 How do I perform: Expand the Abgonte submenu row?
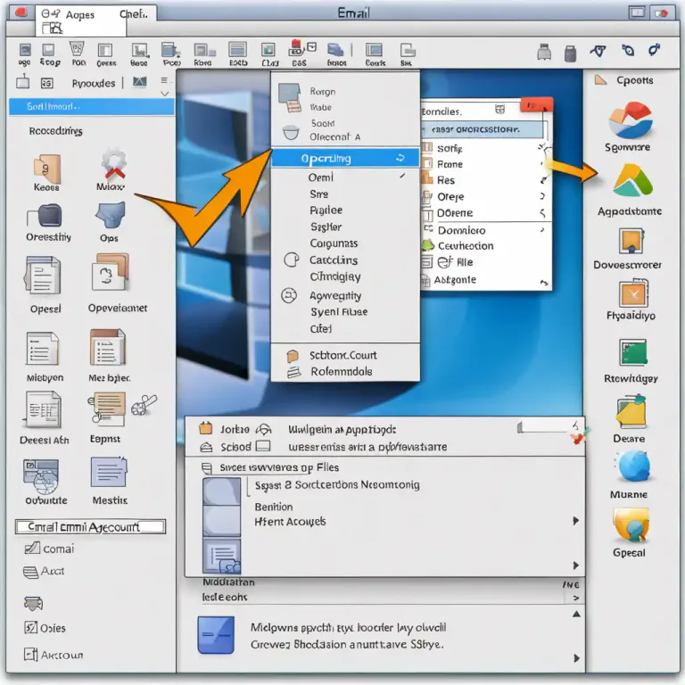(485, 280)
